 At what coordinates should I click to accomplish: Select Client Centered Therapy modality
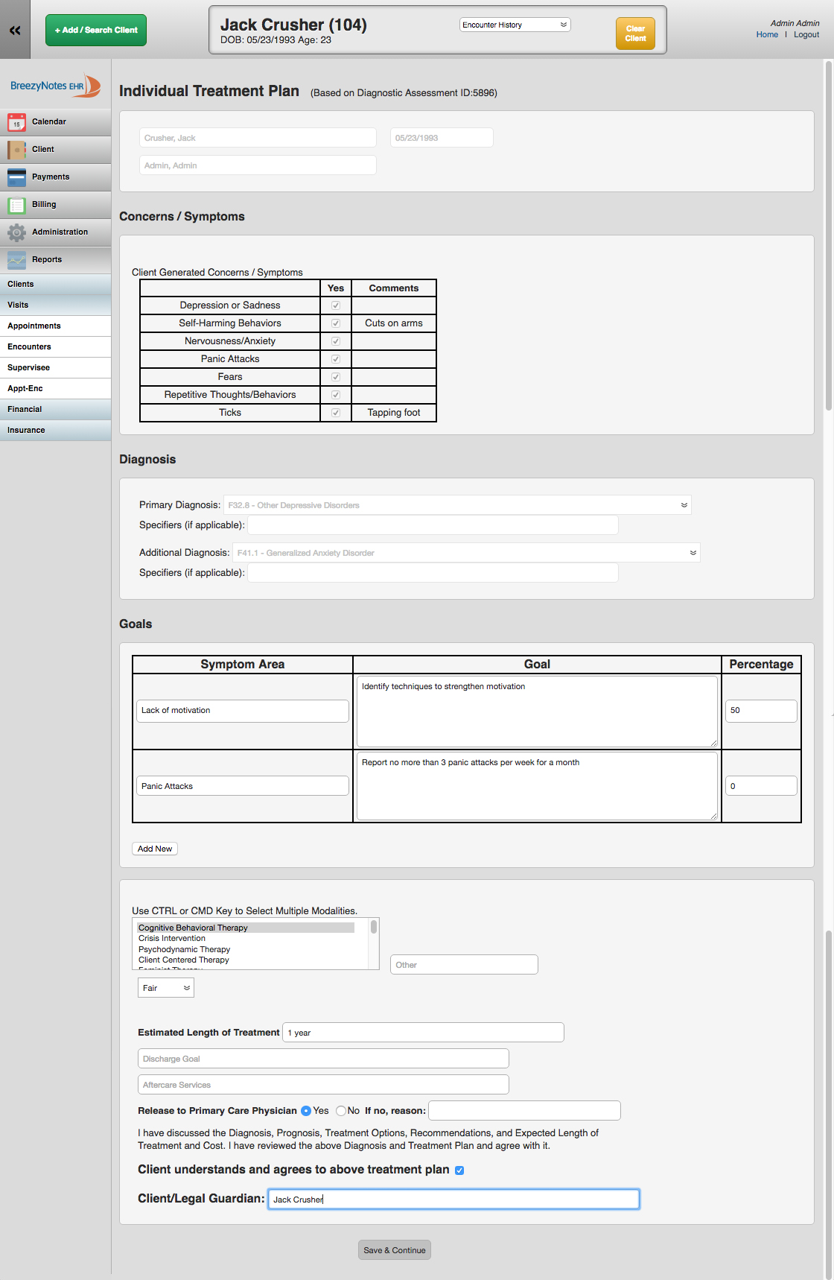pos(246,960)
